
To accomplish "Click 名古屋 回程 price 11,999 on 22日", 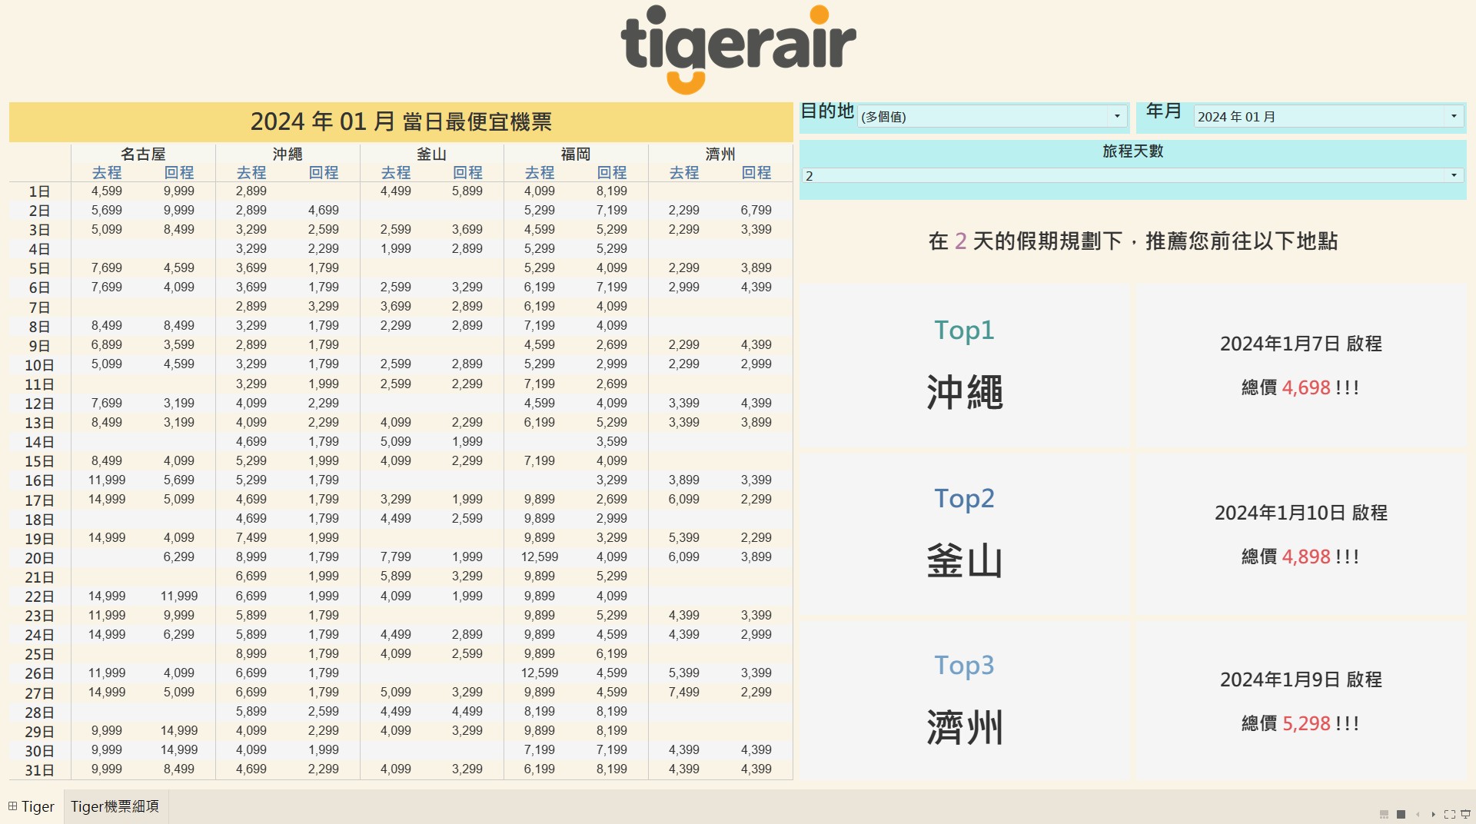I will point(179,596).
